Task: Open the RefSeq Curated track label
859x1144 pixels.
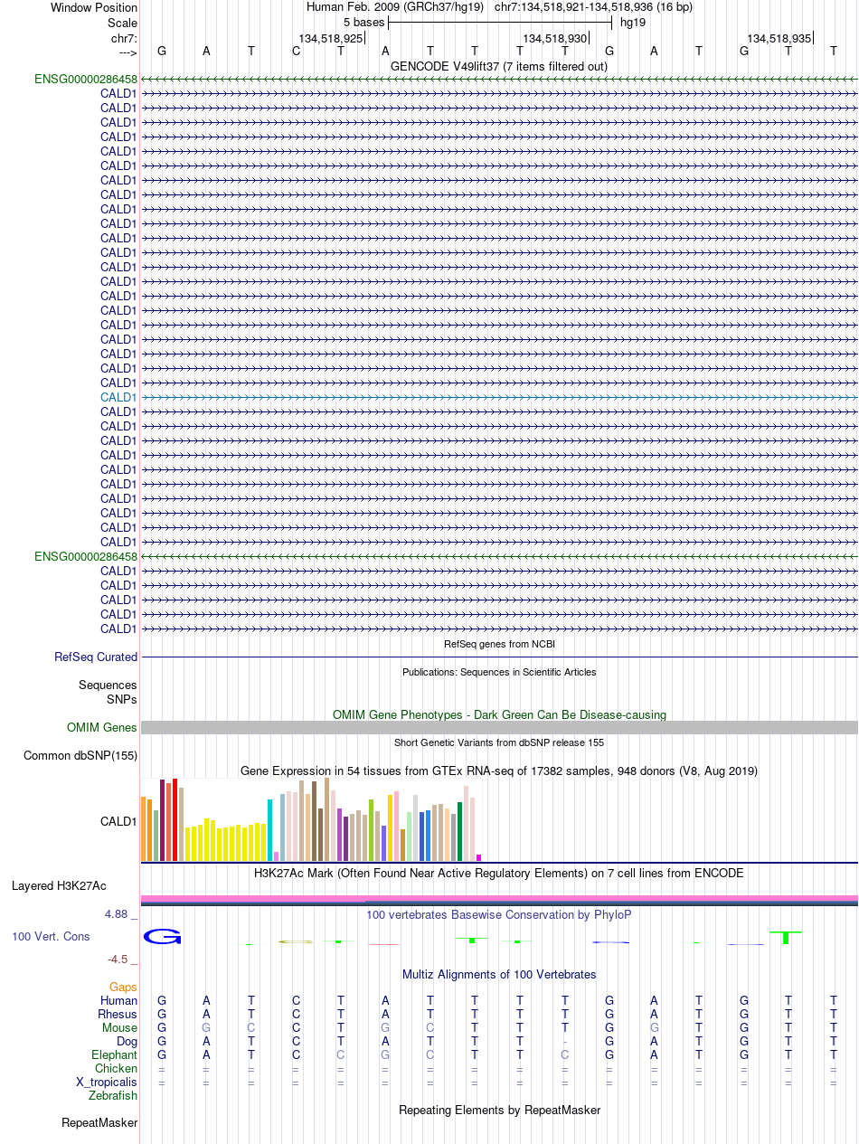Action: [96, 657]
